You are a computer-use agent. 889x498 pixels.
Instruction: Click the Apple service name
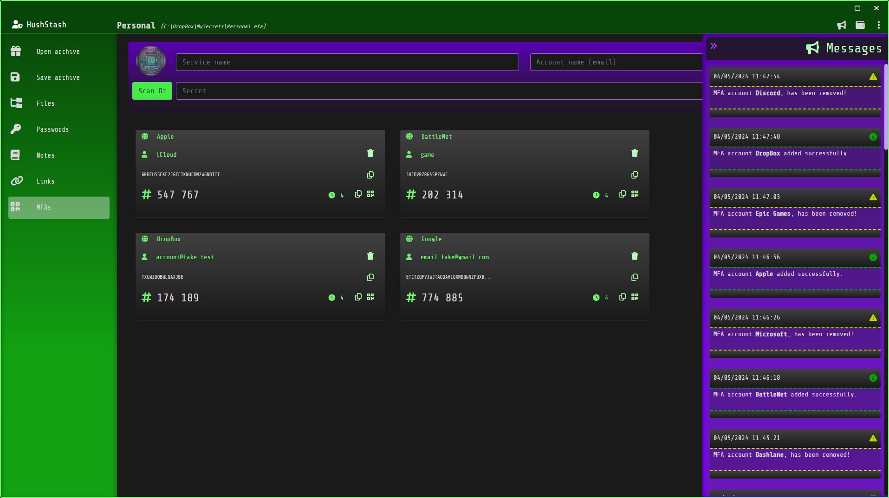point(165,136)
